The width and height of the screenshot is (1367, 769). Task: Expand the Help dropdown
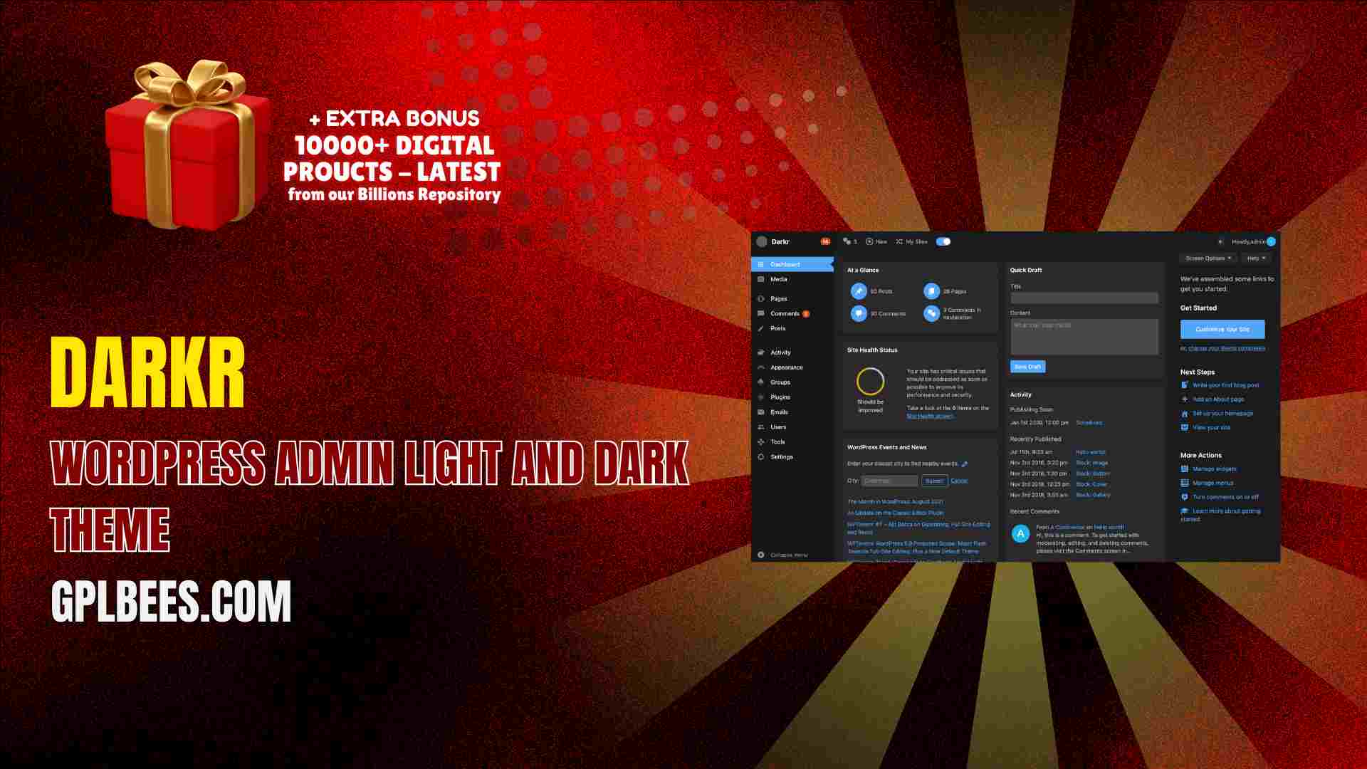click(x=1256, y=258)
